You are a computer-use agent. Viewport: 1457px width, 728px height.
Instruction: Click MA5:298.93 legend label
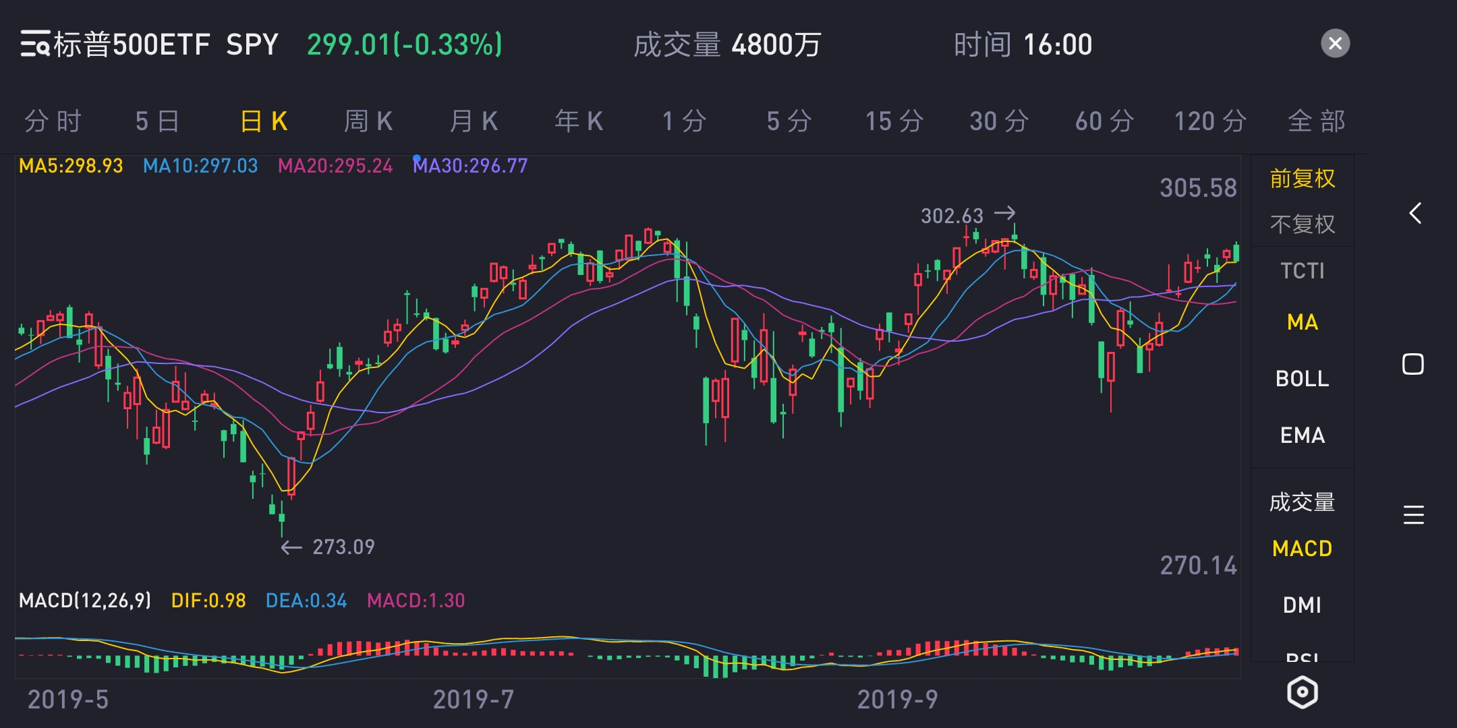click(x=71, y=166)
